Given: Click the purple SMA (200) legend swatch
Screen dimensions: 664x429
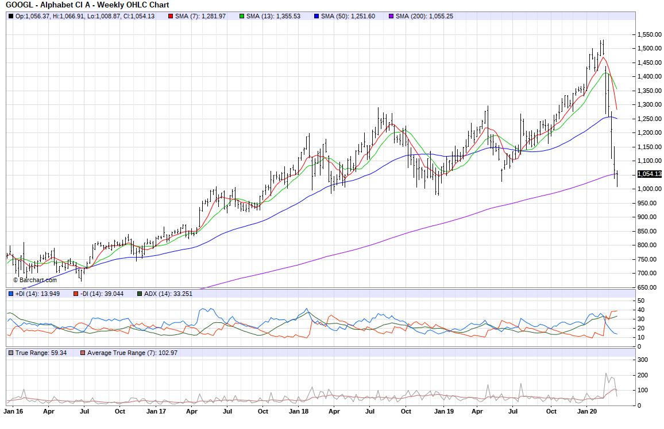Looking at the screenshot, I should (391, 16).
